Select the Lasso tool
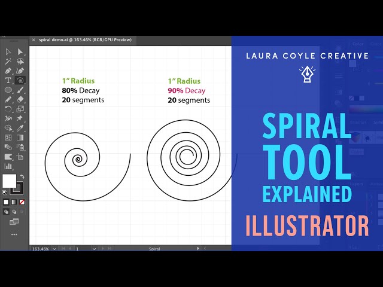Image resolution: width=383 pixels, height=287 pixels. 20,61
